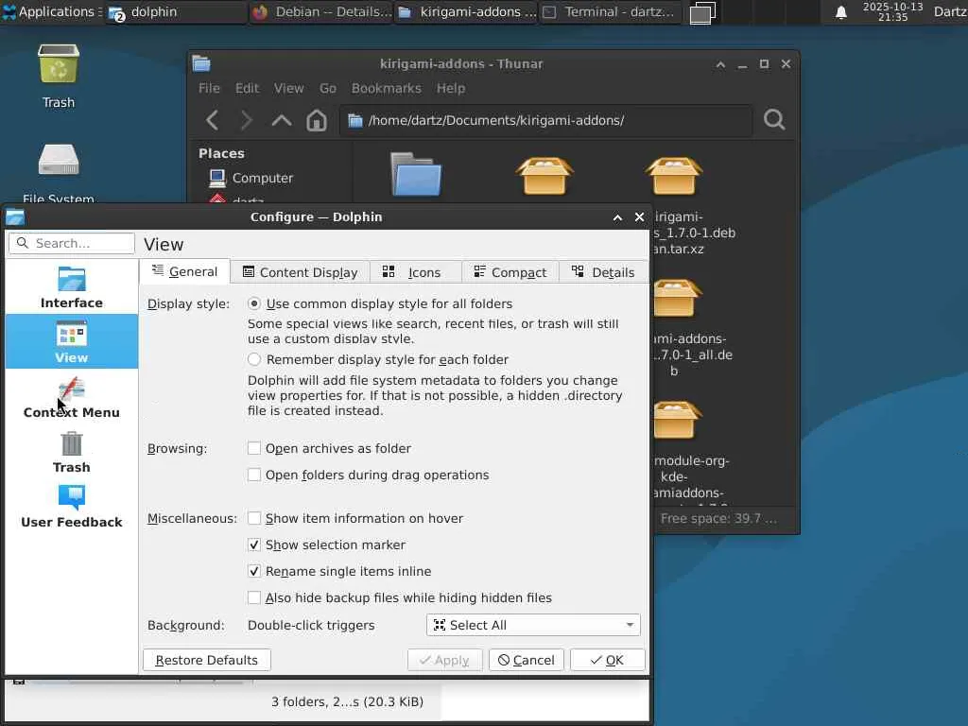
Task: Uncheck Rename single items inline
Action: pyautogui.click(x=339, y=571)
